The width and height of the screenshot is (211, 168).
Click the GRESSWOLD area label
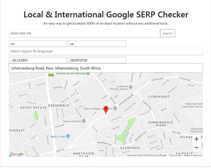point(58,106)
